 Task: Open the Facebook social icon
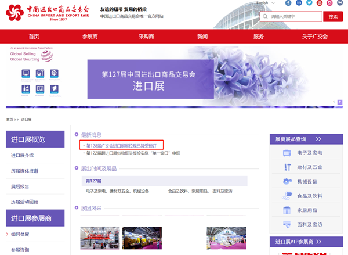[288, 3]
